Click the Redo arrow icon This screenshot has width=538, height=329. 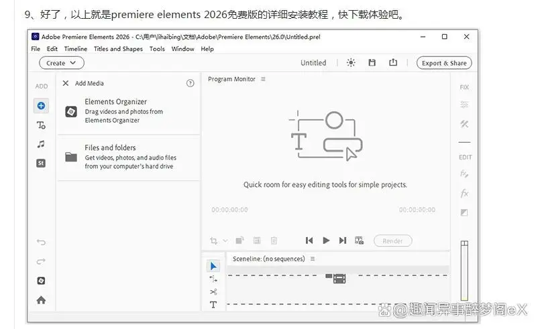click(x=41, y=261)
